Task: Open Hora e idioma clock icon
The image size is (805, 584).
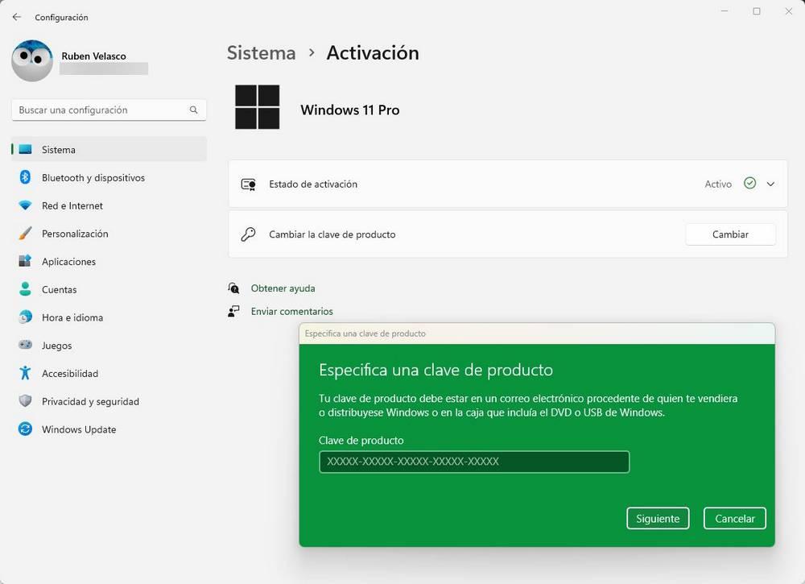Action: coord(25,317)
